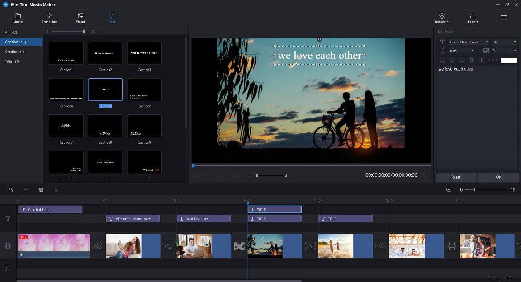This screenshot has width=521, height=282.
Task: Open the Effect panel
Action: 80,17
